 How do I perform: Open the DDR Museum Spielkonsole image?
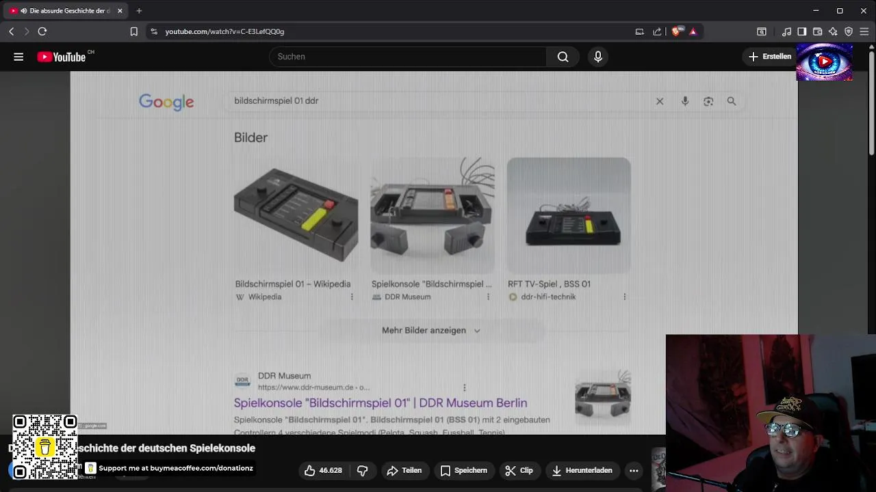tap(433, 215)
